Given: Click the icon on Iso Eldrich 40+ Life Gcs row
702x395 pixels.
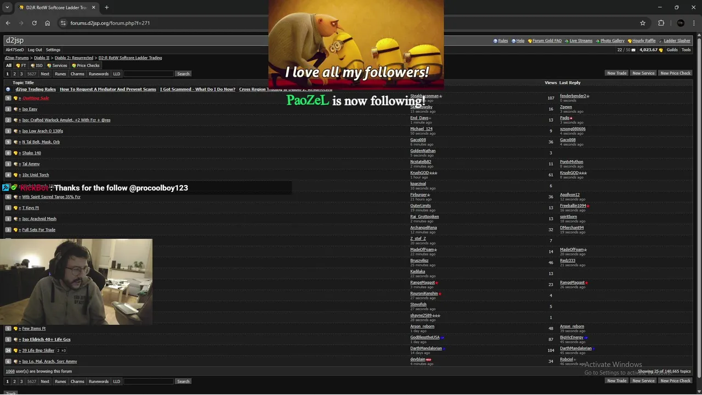Looking at the screenshot, I should (x=15, y=340).
